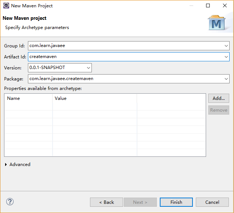Click the Finish button

(176, 202)
